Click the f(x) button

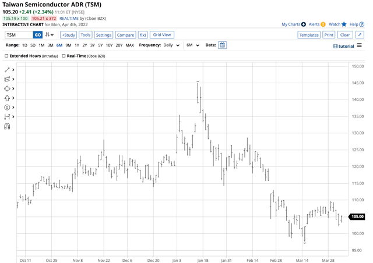[x=143, y=35]
